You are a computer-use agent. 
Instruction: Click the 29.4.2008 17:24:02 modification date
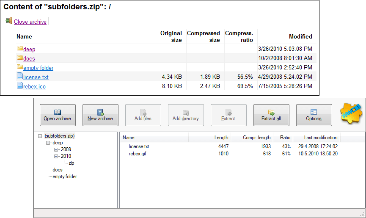pyautogui.click(x=318, y=146)
